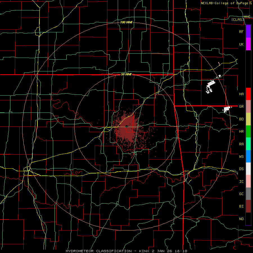Screen dimensions: 253x253
Task: Click the GC legend label
Action: [x=241, y=194]
